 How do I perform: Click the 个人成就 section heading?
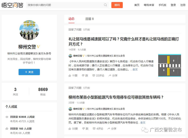11,107
